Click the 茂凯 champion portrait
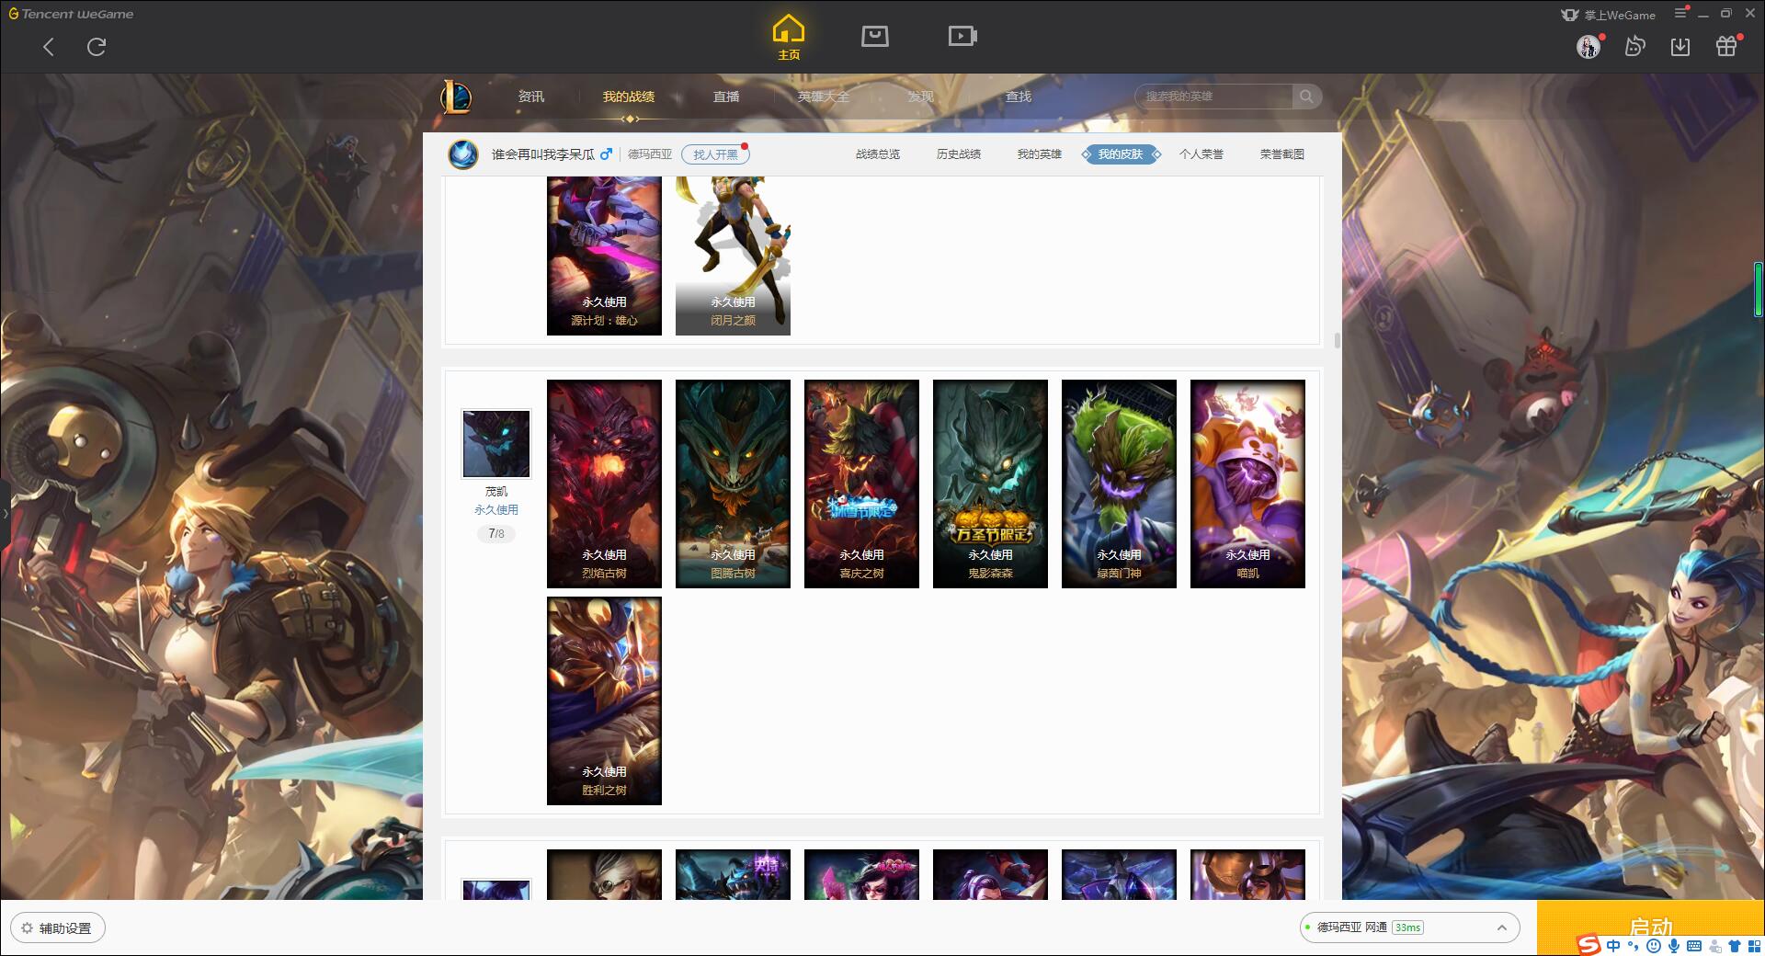Viewport: 1765px width, 956px height. point(496,444)
